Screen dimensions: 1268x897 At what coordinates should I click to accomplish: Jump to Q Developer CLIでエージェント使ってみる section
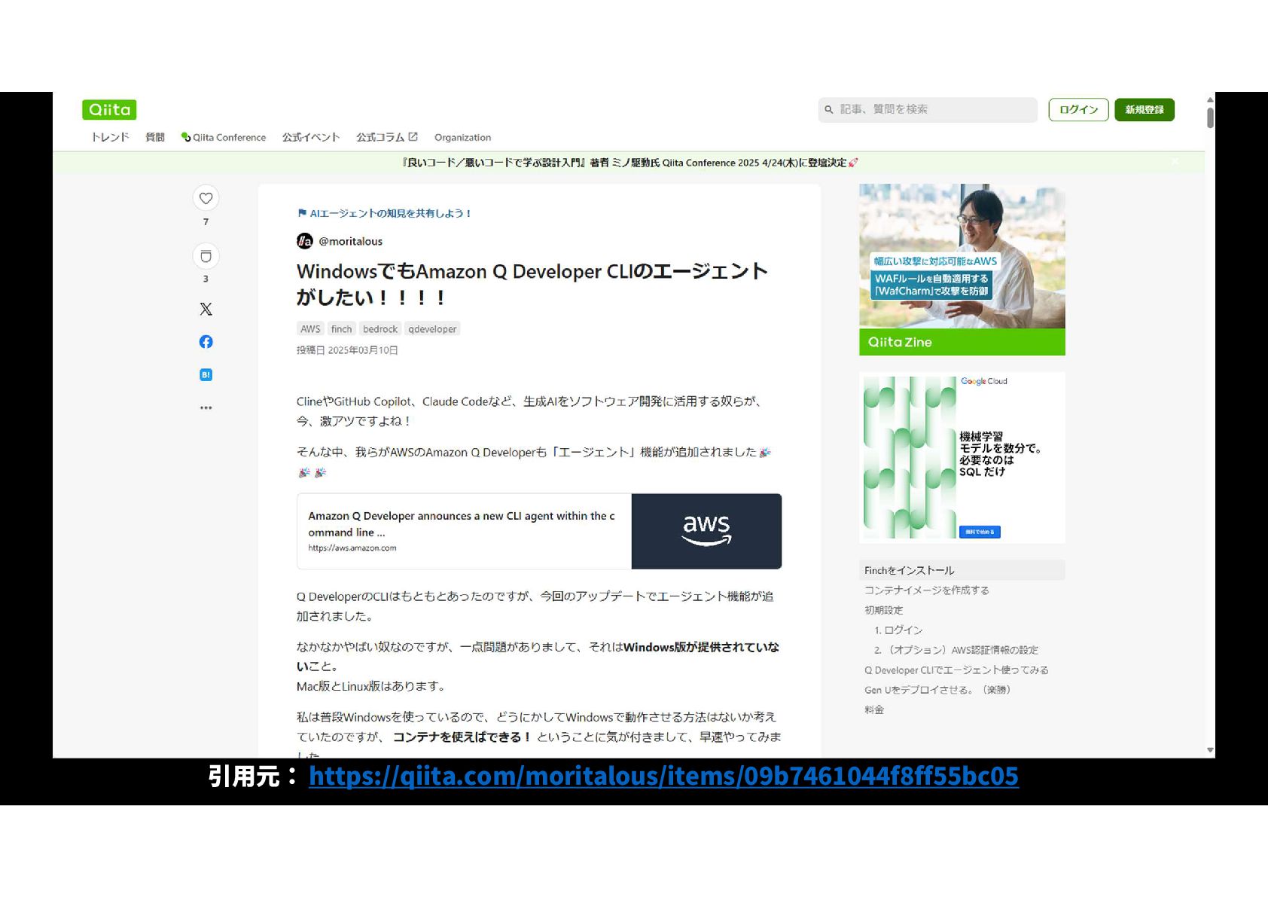point(956,670)
